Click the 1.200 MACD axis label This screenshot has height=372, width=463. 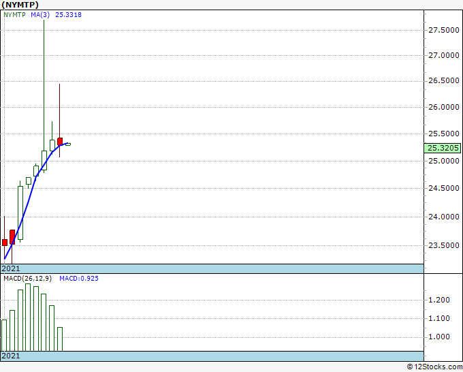438,300
